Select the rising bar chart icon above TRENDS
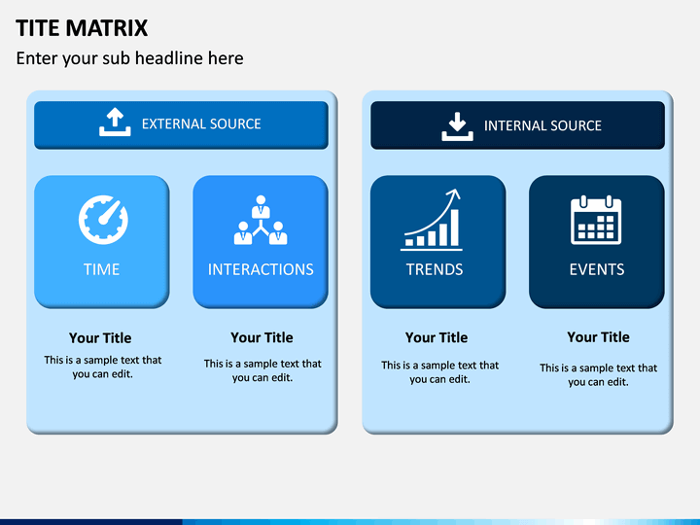The image size is (700, 525). (432, 220)
